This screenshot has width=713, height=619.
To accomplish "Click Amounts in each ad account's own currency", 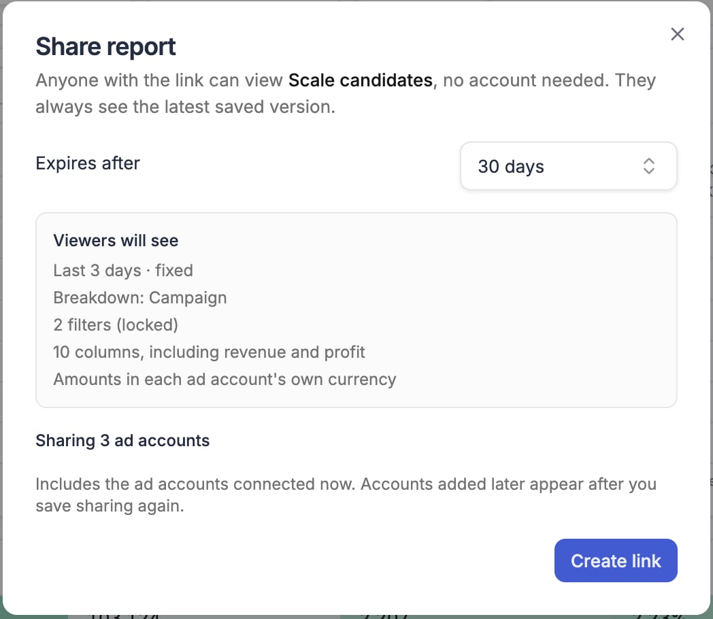I will point(225,380).
